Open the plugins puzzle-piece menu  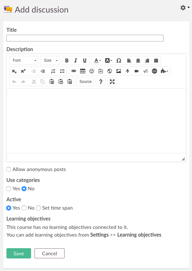point(164,71)
